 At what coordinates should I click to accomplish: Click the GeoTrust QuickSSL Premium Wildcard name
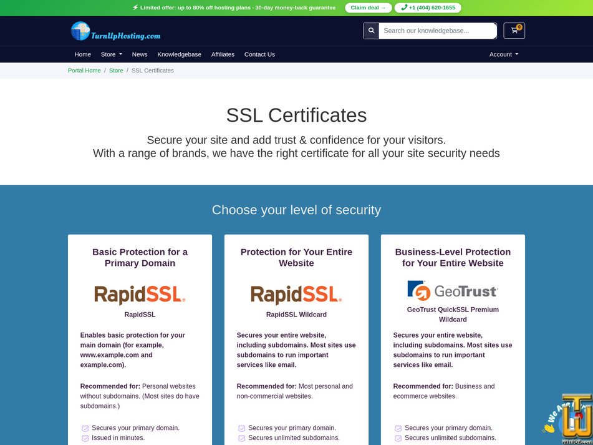coord(453,315)
